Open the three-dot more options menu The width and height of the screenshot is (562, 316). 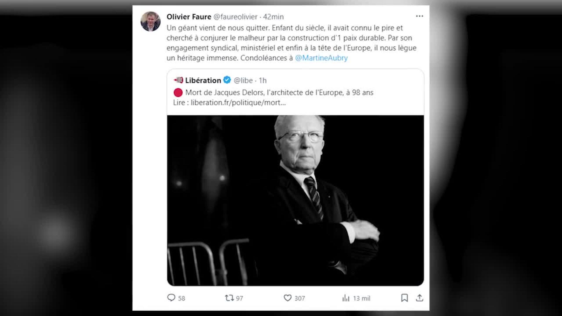(x=419, y=16)
